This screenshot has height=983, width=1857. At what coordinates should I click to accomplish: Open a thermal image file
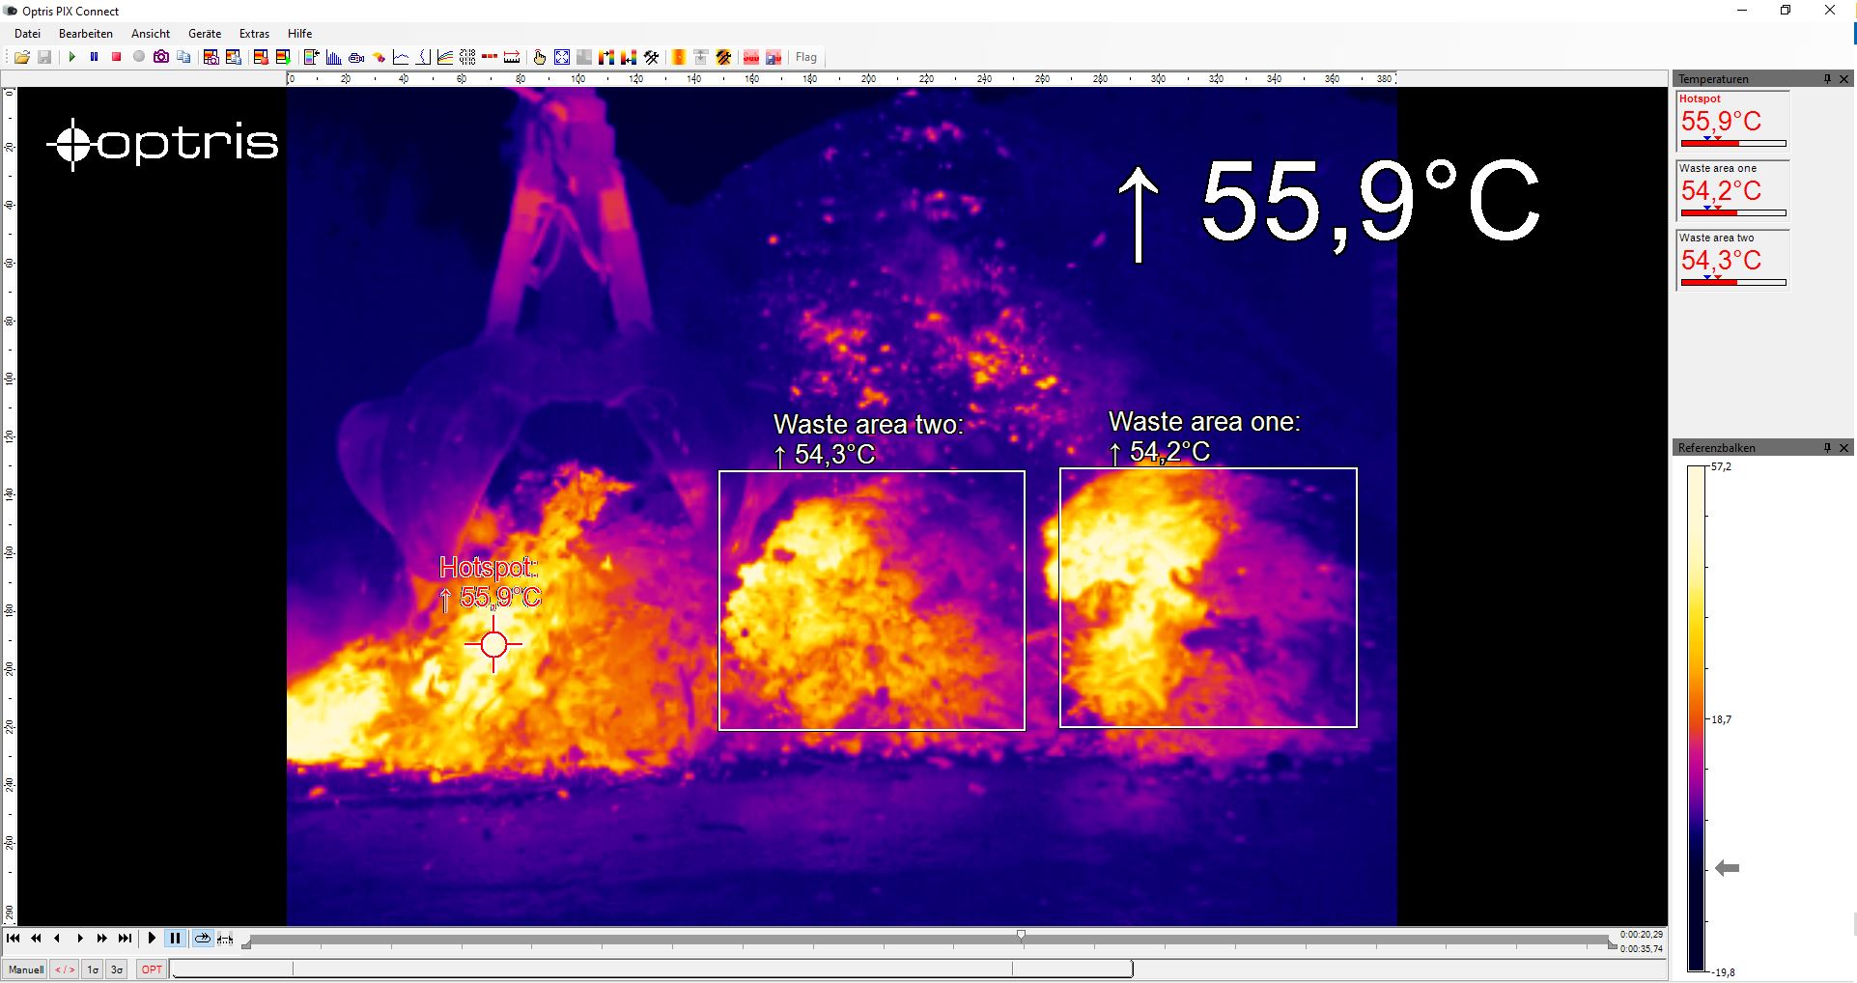pyautogui.click(x=22, y=57)
